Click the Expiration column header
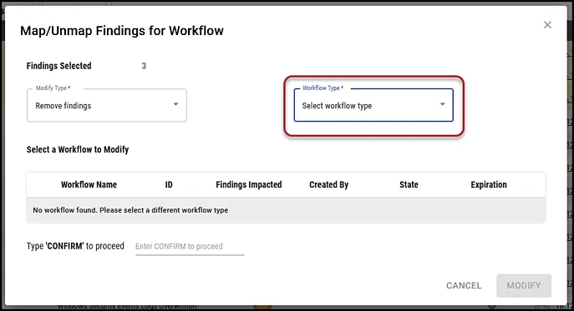The image size is (574, 311). (489, 185)
